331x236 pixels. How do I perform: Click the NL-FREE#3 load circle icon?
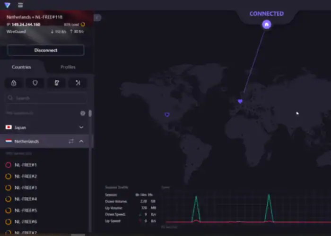[8, 188]
